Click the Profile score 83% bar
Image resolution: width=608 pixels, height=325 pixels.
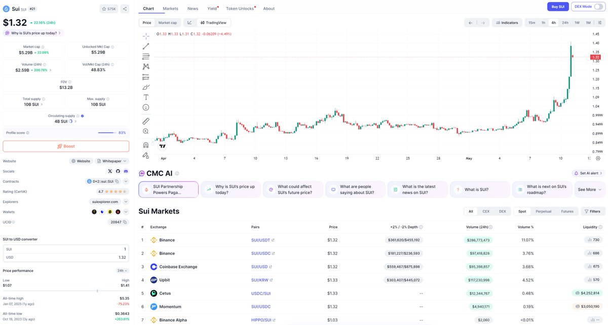[x=107, y=133]
